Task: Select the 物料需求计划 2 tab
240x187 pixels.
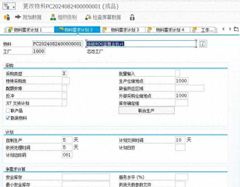Action: point(77,30)
